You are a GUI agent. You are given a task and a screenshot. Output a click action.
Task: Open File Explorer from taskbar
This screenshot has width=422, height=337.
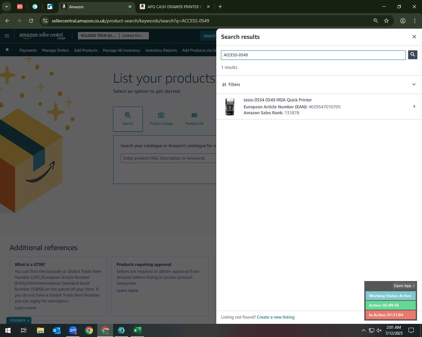(x=40, y=330)
